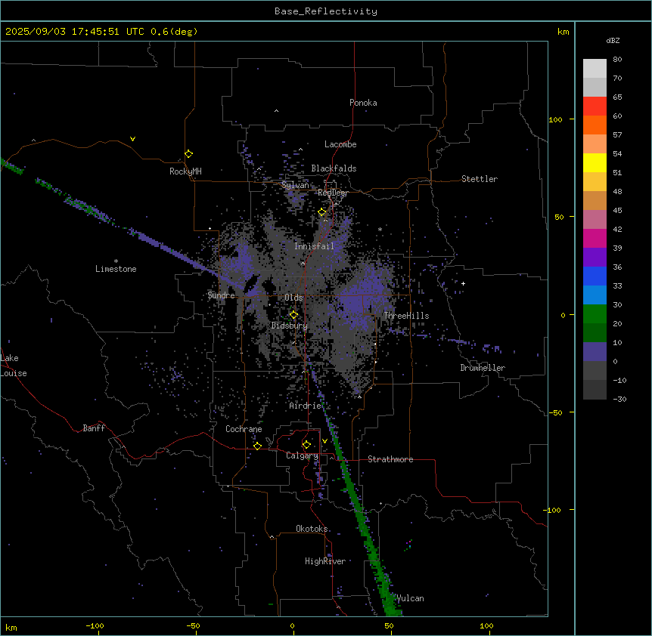The height and width of the screenshot is (636, 652).
Task: Click the Olds town label
Action: tap(293, 298)
